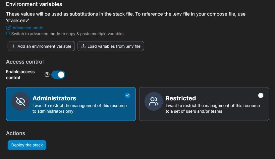Click 'Switch to advanced mode' hint text

[68, 34]
